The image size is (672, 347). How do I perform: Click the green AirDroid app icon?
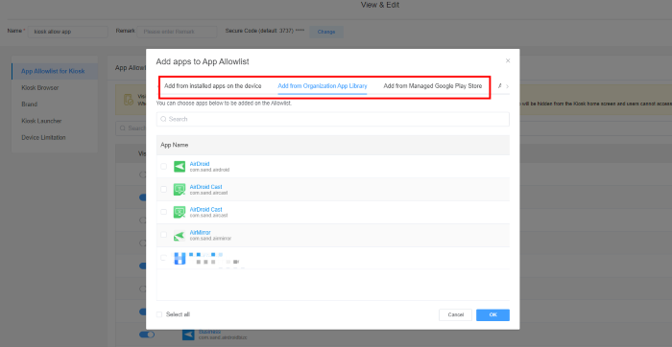[180, 167]
